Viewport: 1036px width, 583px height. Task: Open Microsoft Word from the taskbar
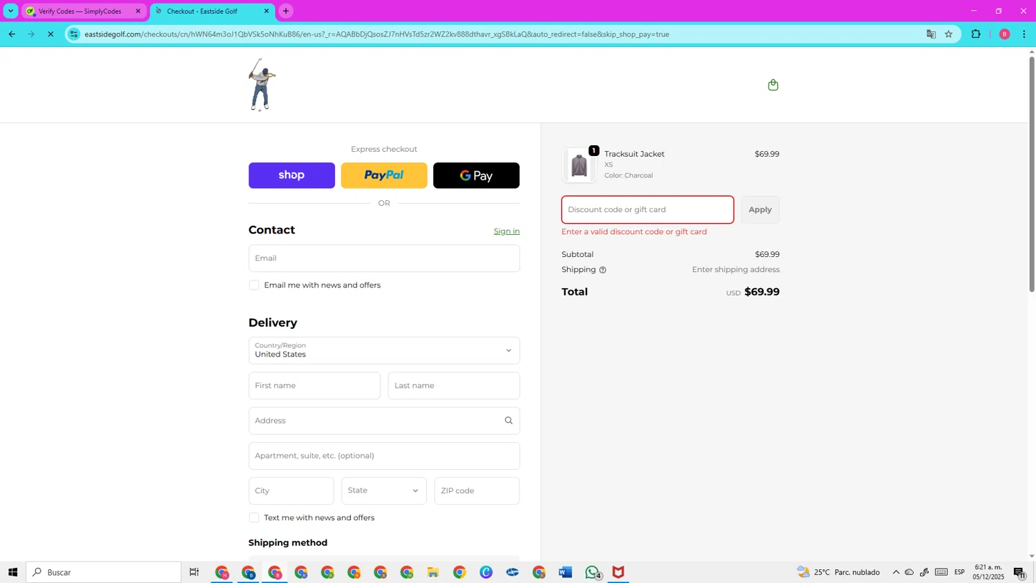pos(566,572)
